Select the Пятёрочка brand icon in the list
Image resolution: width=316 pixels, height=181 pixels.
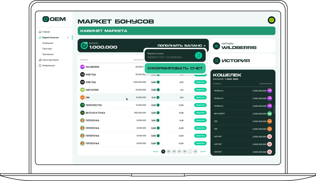click(82, 120)
